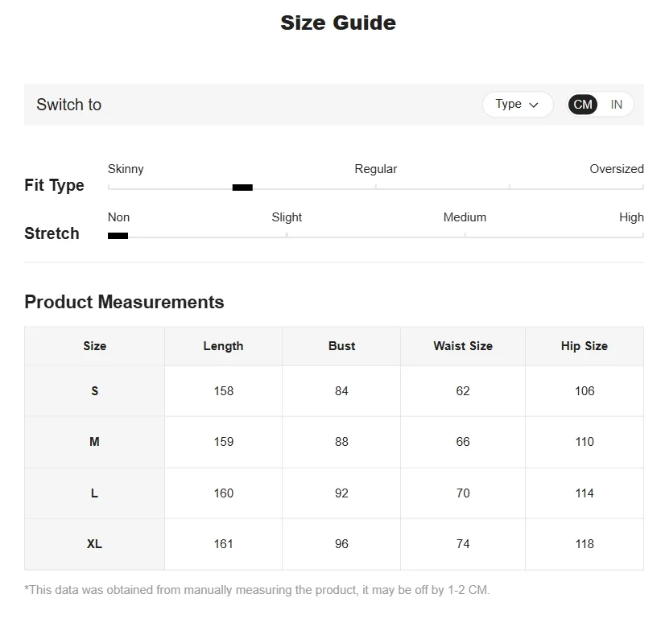Switch units to IN
Viewport: 661px width, 627px height.
pyautogui.click(x=616, y=105)
